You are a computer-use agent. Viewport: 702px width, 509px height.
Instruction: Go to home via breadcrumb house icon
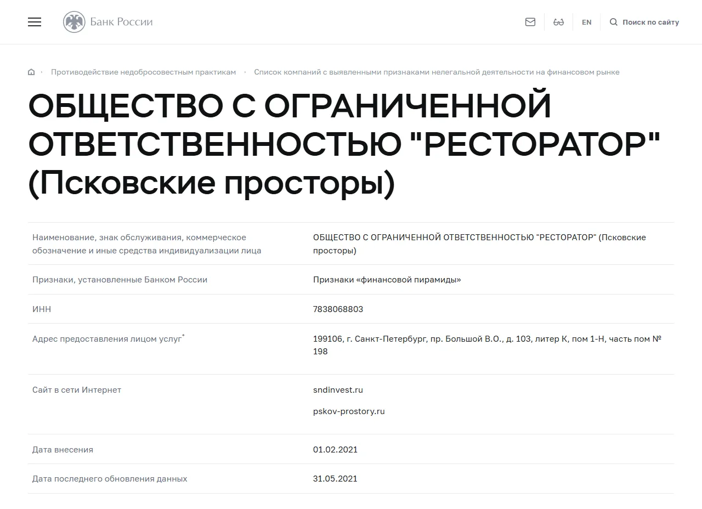point(31,72)
